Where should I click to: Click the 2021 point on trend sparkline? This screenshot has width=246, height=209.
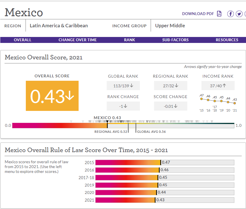(235, 103)
